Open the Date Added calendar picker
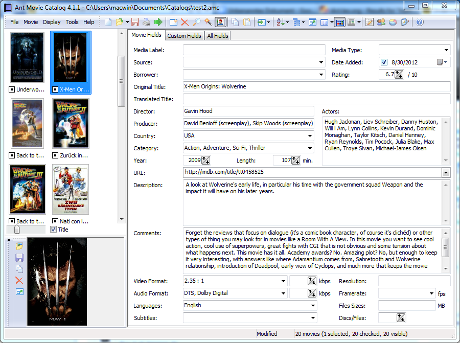 pos(443,62)
